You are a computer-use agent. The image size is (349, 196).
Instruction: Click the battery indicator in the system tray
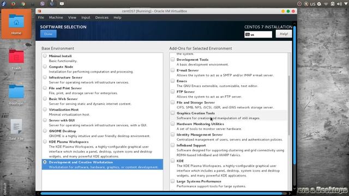click(x=333, y=4)
